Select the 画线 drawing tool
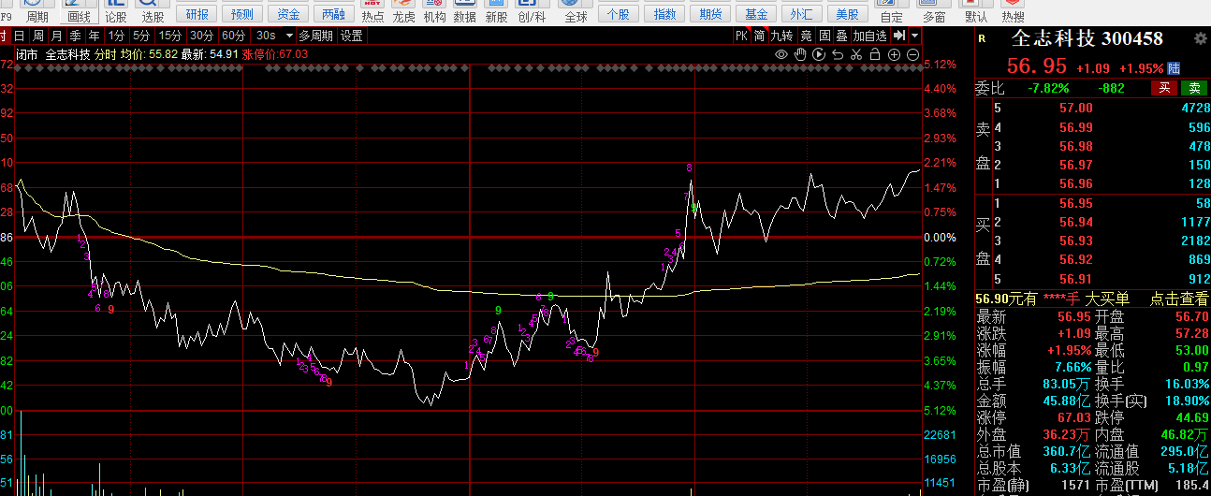The width and height of the screenshot is (1211, 496). pyautogui.click(x=80, y=11)
